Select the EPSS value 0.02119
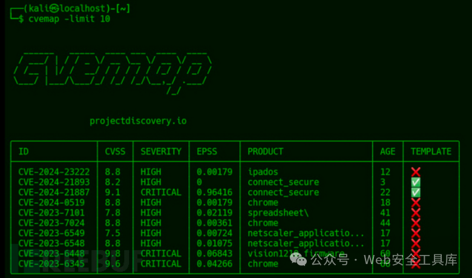The height and width of the screenshot is (278, 472). (215, 213)
